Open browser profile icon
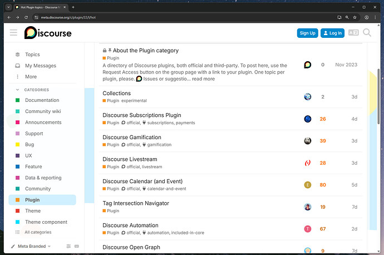 tap(367, 17)
